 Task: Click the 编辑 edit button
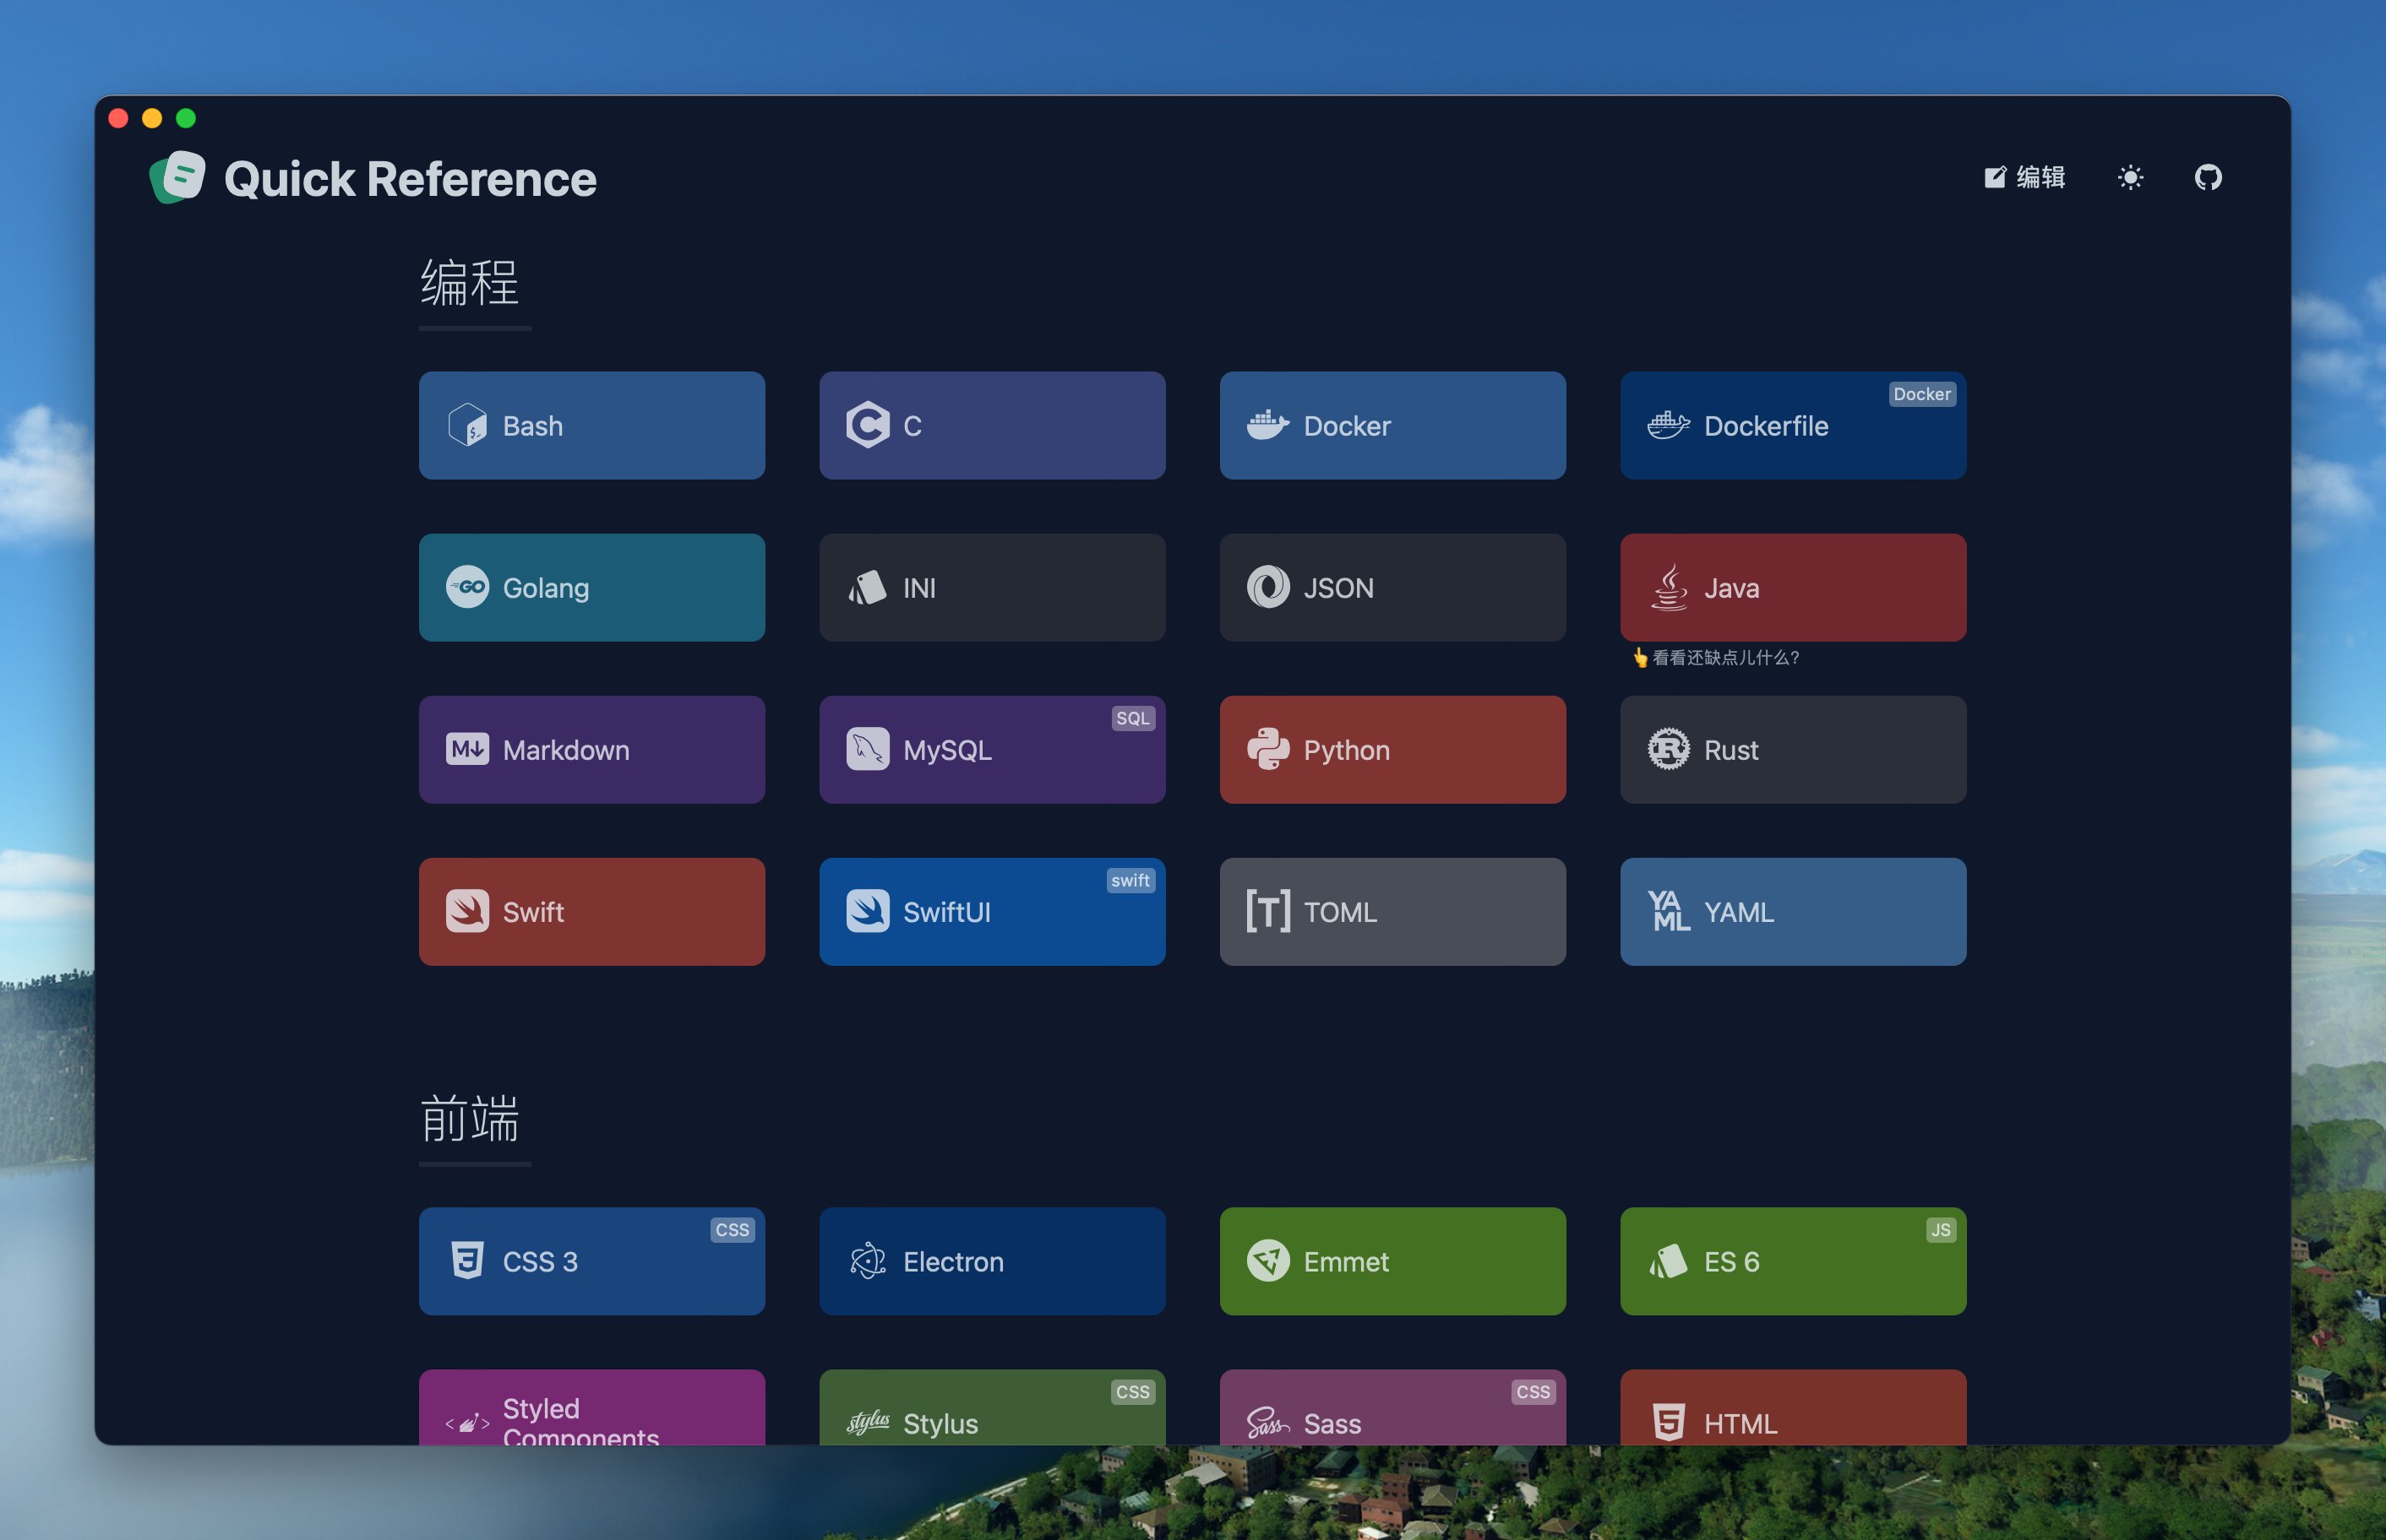pos(2025,177)
